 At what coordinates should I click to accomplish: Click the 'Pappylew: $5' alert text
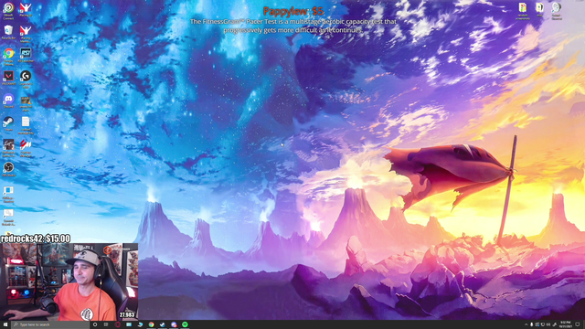point(292,12)
